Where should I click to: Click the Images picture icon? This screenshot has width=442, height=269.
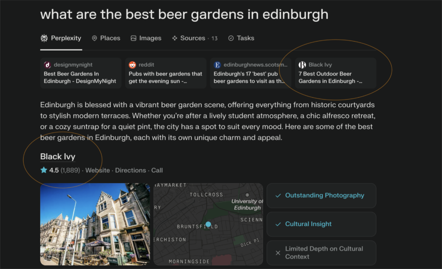pos(133,38)
